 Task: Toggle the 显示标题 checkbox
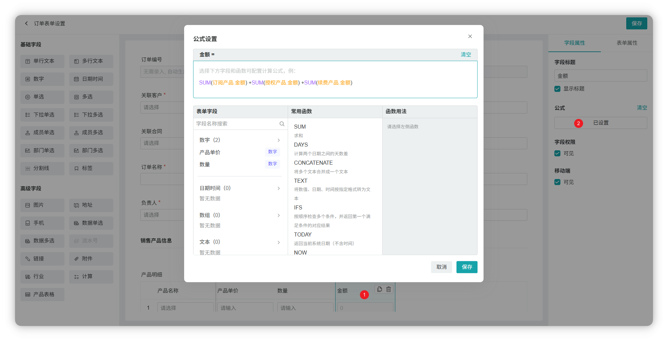click(557, 89)
